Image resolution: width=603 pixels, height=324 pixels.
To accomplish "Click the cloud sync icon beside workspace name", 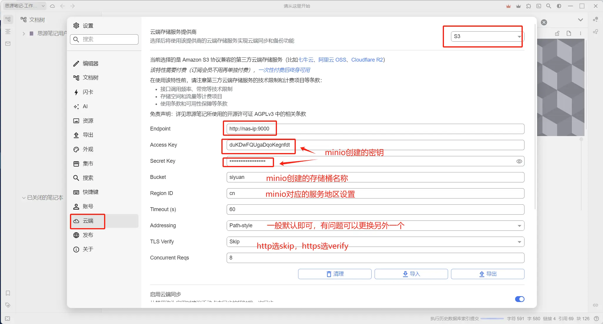I will [x=52, y=6].
